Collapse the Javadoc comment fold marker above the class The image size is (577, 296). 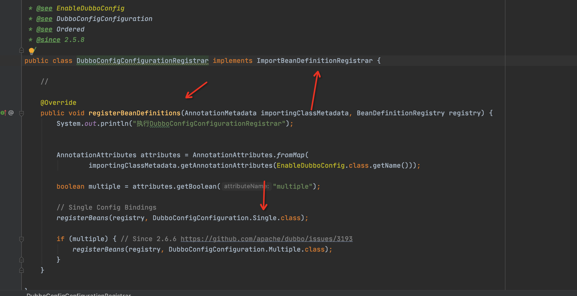[x=22, y=50]
